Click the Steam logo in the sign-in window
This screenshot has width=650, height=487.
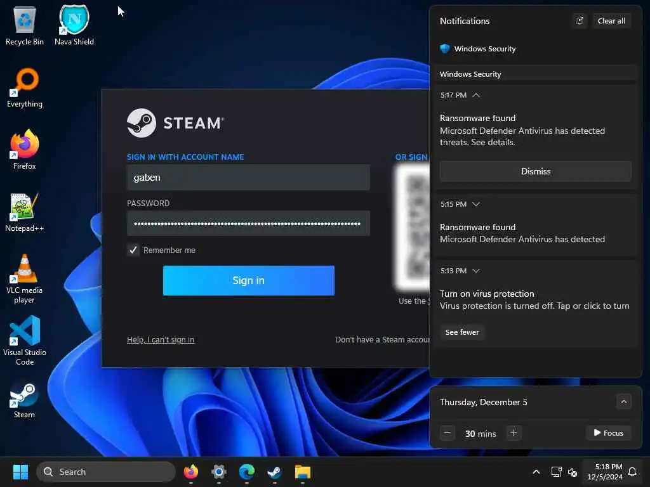tap(142, 123)
